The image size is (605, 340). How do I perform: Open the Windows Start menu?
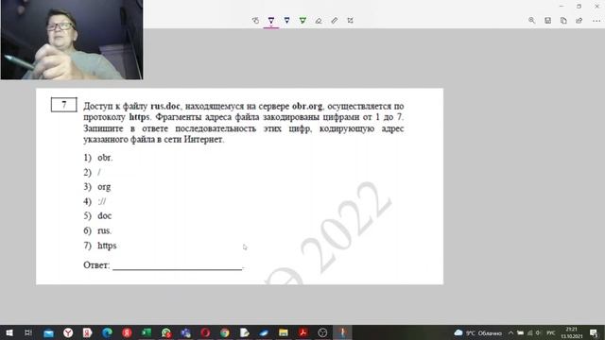[9, 332]
